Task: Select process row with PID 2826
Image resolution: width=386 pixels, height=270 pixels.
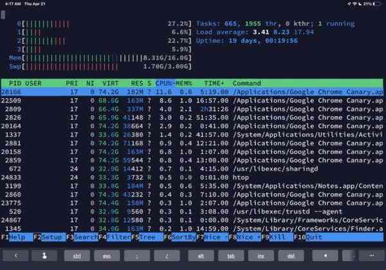Action: pyautogui.click(x=192, y=118)
